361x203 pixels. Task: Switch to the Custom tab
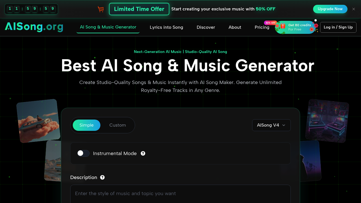coord(118,125)
